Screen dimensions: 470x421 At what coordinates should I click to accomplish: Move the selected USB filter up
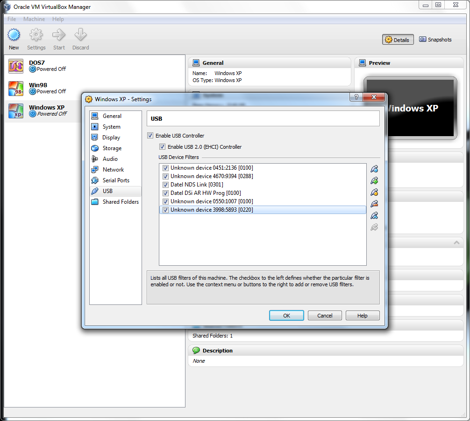click(x=374, y=215)
